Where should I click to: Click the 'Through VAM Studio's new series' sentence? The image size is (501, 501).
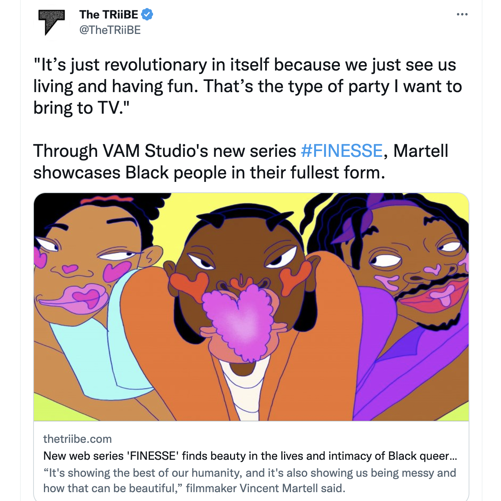(166, 151)
